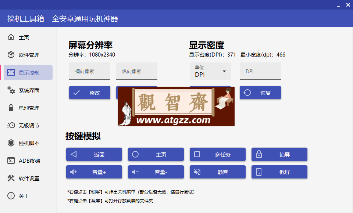Click the square icon on 多任务 button
This screenshot has height=213, width=353.
pyautogui.click(x=197, y=154)
